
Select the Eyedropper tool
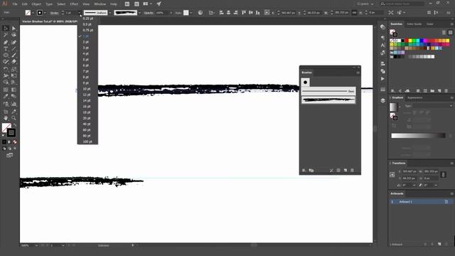6,96
